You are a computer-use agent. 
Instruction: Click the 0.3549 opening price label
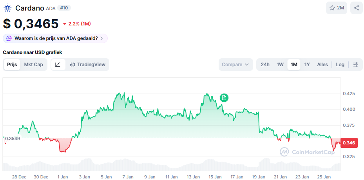point(12,139)
